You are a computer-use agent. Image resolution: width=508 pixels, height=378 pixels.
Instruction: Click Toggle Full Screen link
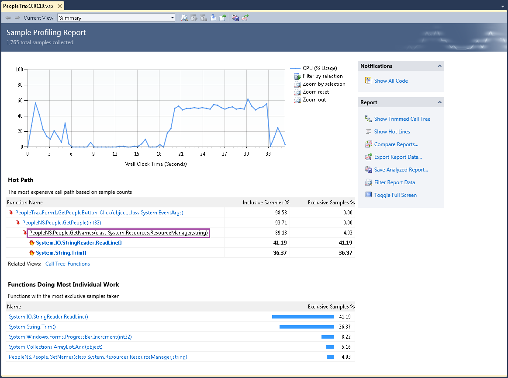point(395,195)
